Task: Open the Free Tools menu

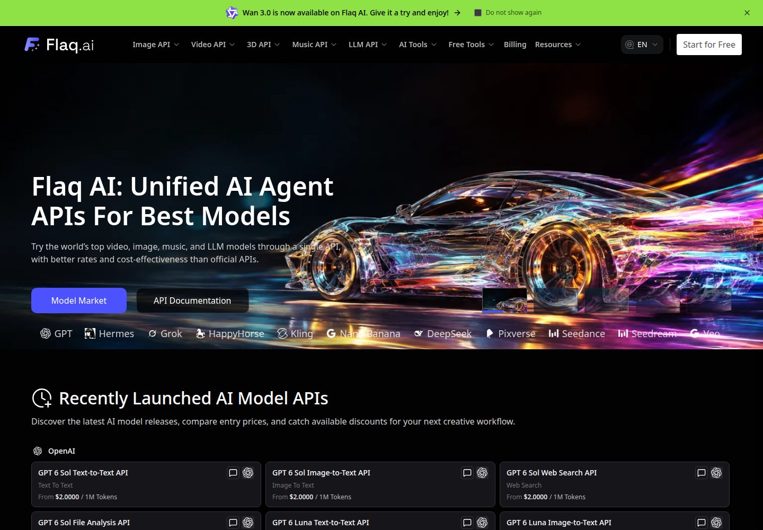Action: 471,45
